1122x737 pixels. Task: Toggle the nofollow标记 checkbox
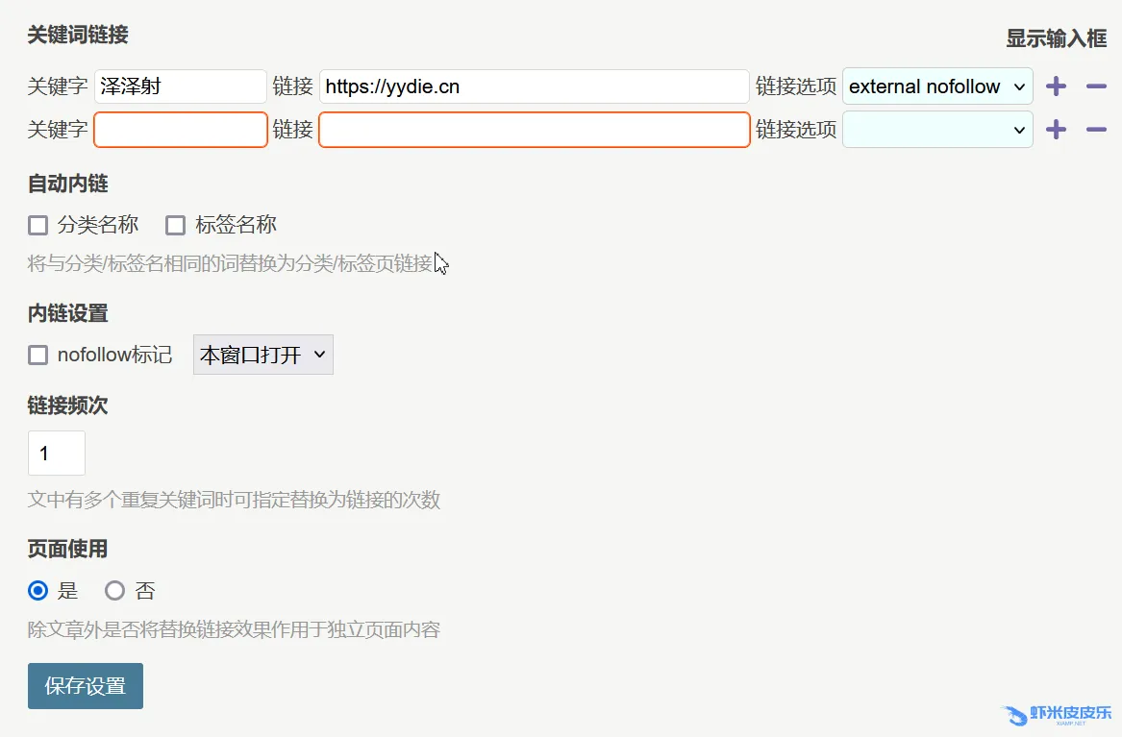[38, 356]
